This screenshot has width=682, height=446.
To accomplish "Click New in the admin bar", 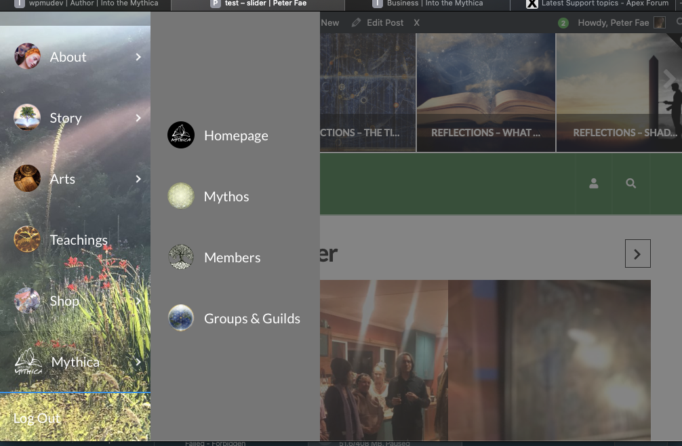I will (x=329, y=22).
